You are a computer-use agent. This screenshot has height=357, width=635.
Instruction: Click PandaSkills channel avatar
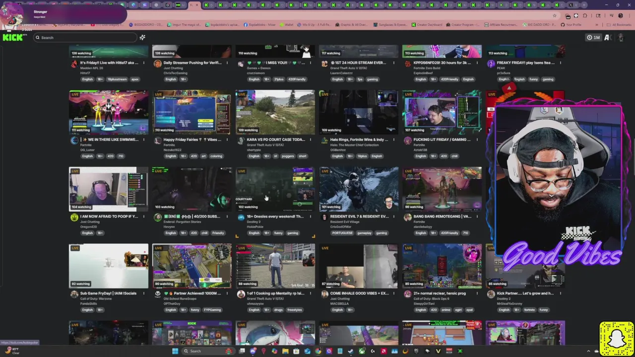coord(74,294)
